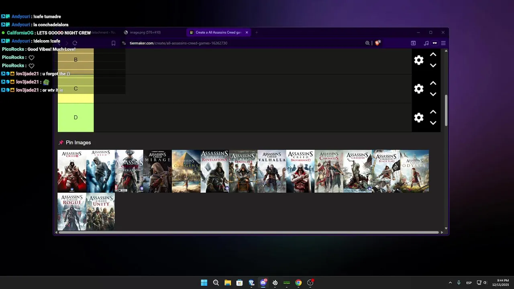Open site information icon in address bar
The image size is (514, 289).
tap(124, 43)
